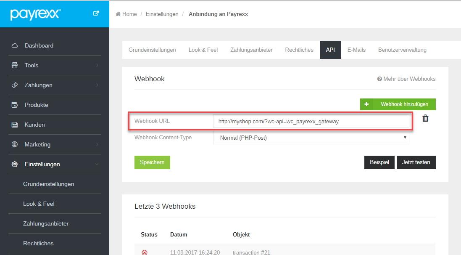Click the Letzte 3 Webhooks heading

coord(165,206)
